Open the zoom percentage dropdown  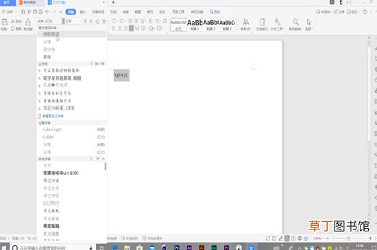[317, 238]
